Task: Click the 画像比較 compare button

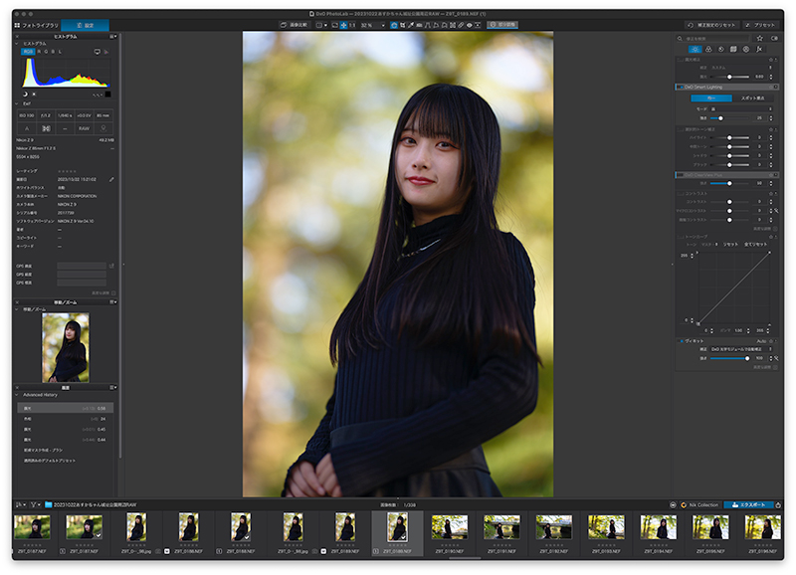Action: click(294, 24)
